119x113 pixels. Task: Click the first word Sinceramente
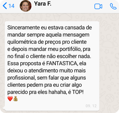(x=24, y=28)
